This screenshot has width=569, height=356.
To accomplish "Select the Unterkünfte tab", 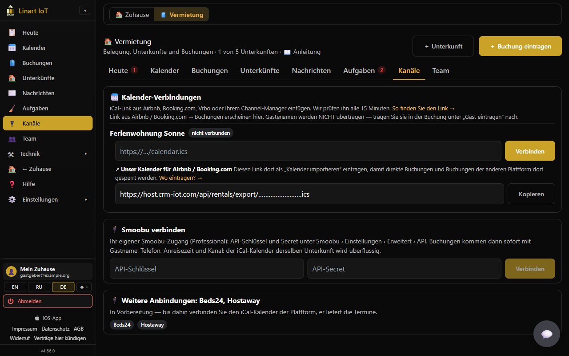I will [x=260, y=70].
